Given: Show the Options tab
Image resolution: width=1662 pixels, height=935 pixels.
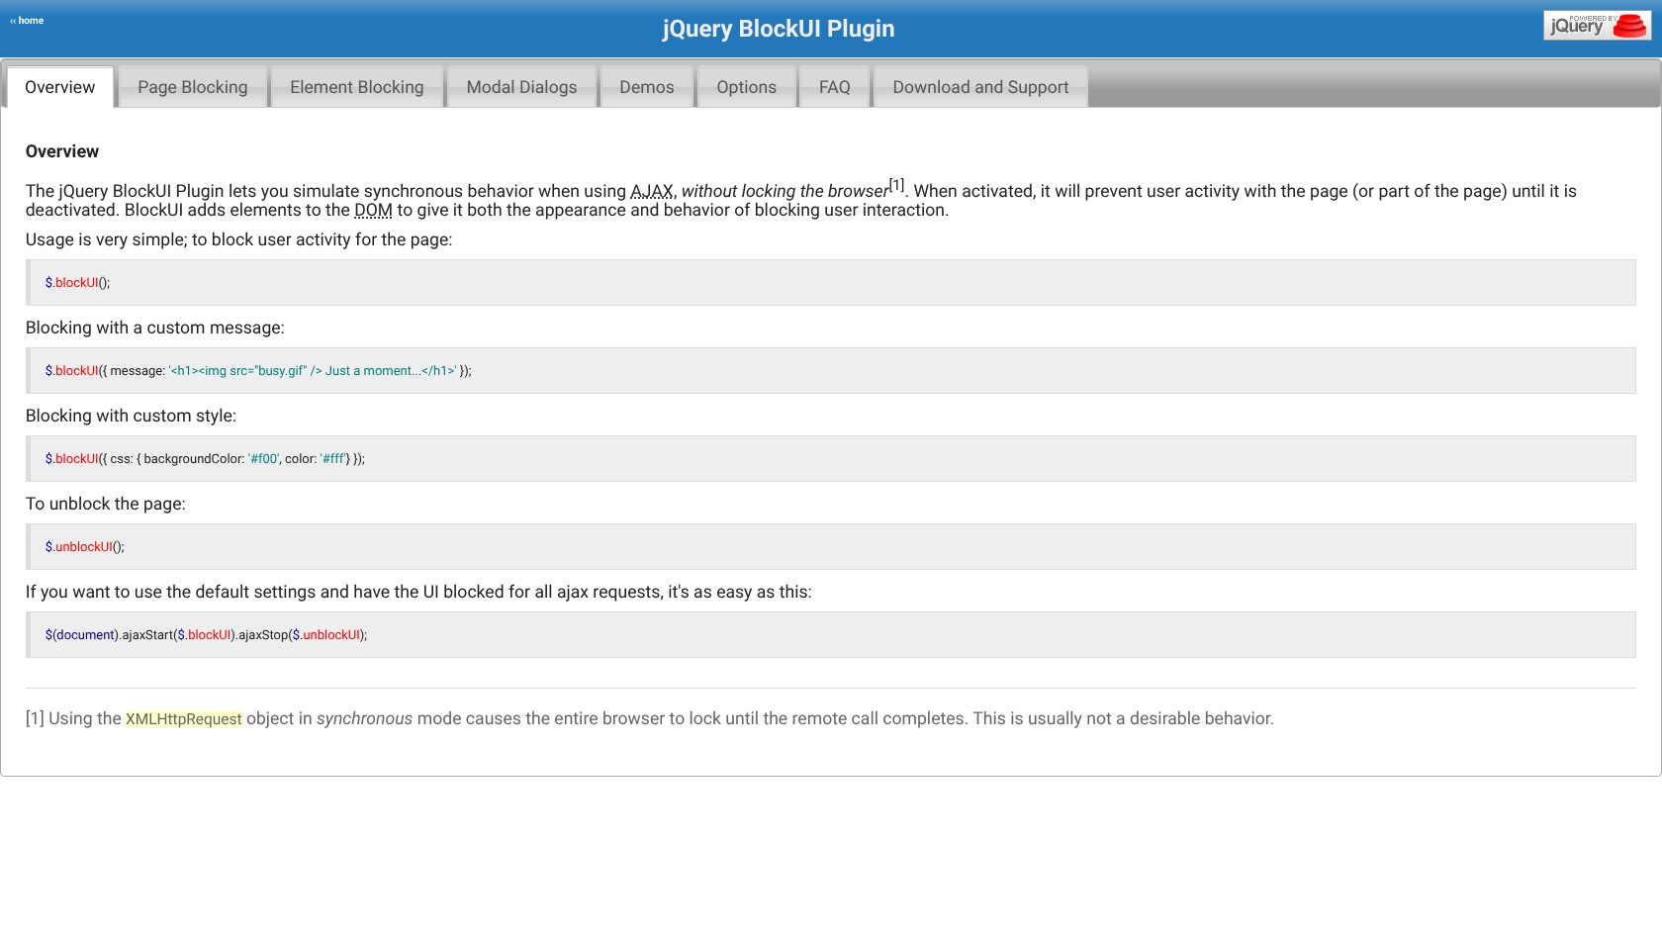Looking at the screenshot, I should [747, 87].
